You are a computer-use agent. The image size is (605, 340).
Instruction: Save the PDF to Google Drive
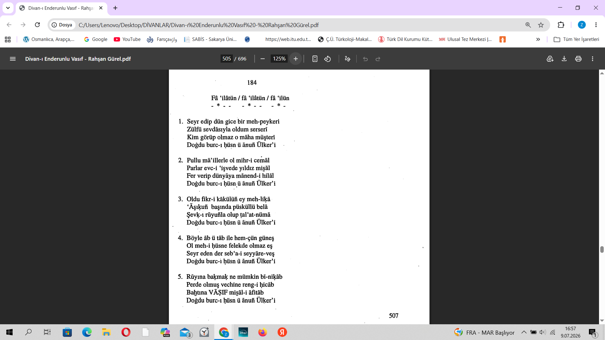[550, 59]
